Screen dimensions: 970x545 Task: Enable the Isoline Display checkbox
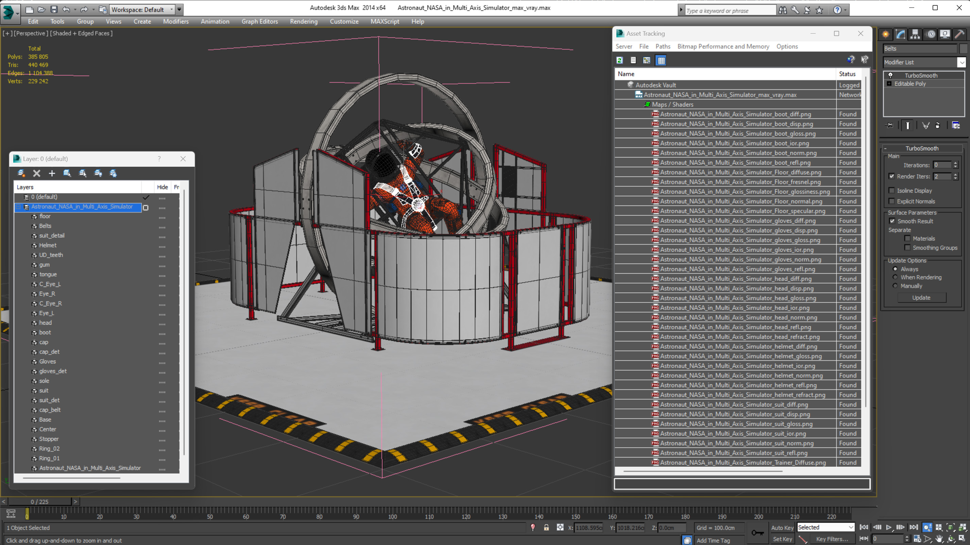pyautogui.click(x=892, y=190)
